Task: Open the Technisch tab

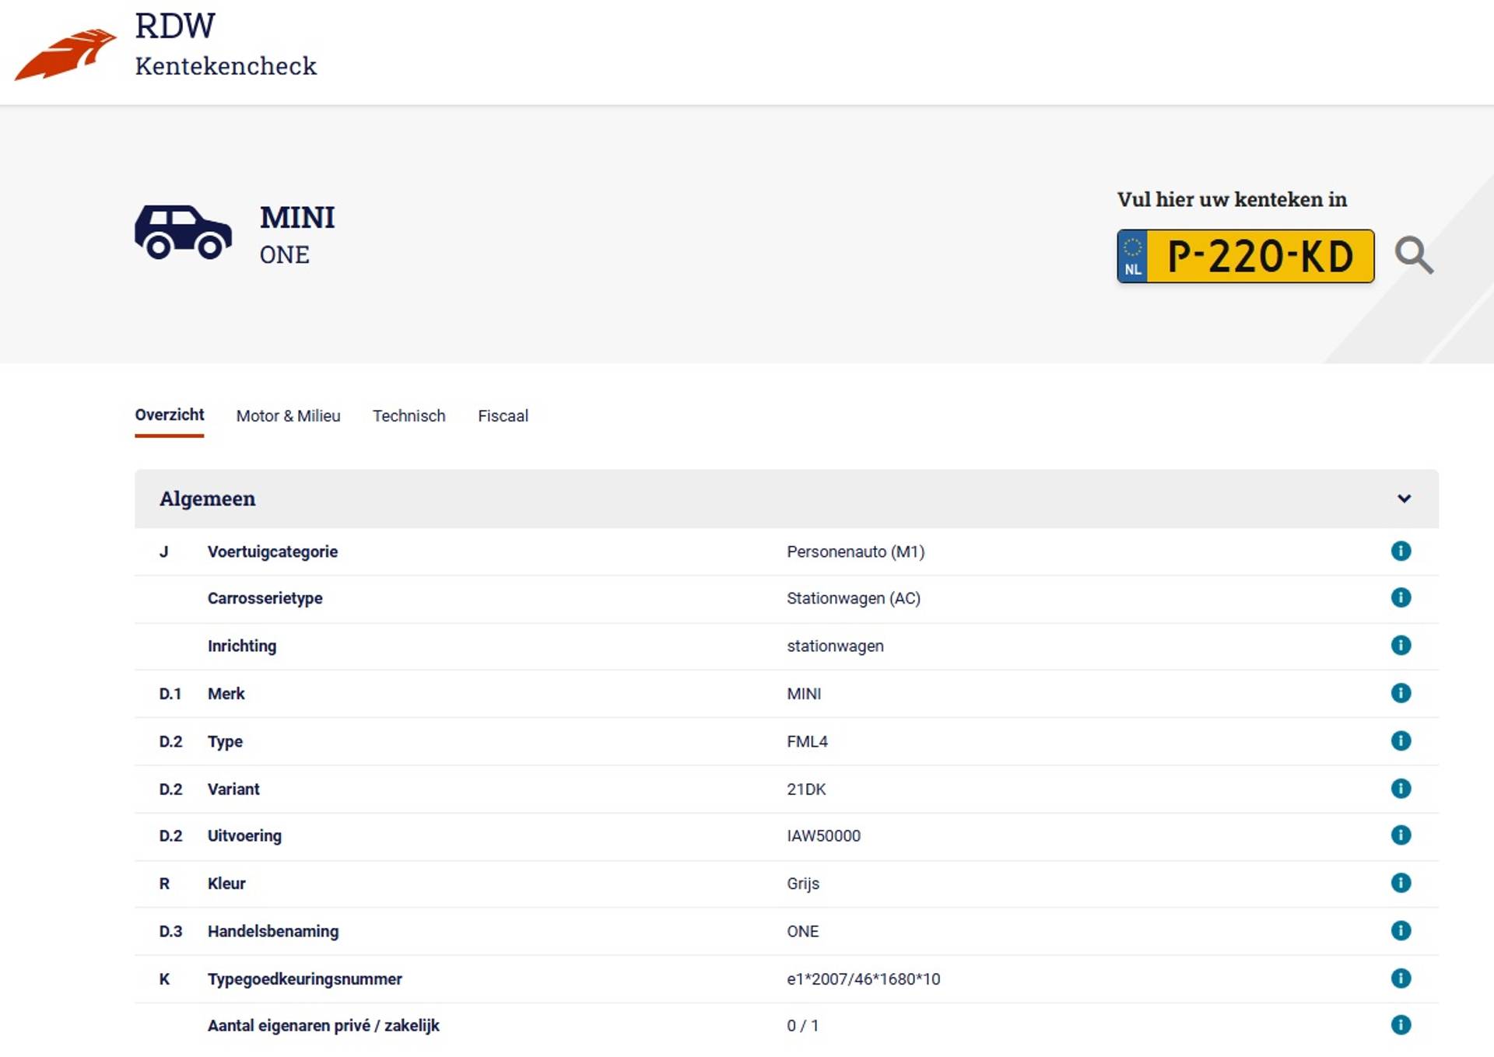Action: point(409,416)
